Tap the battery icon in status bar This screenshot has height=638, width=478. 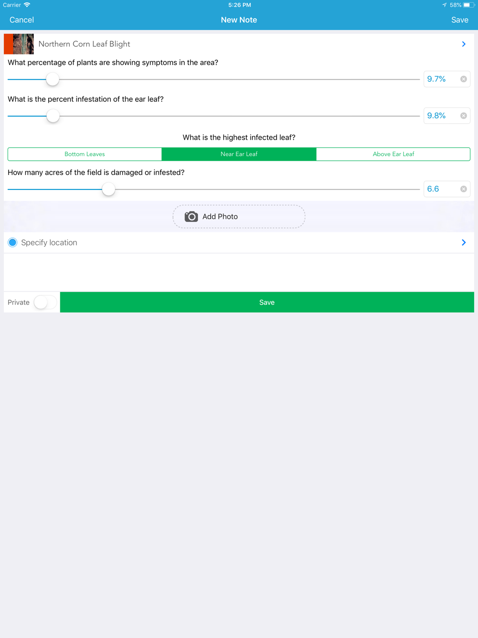(468, 5)
